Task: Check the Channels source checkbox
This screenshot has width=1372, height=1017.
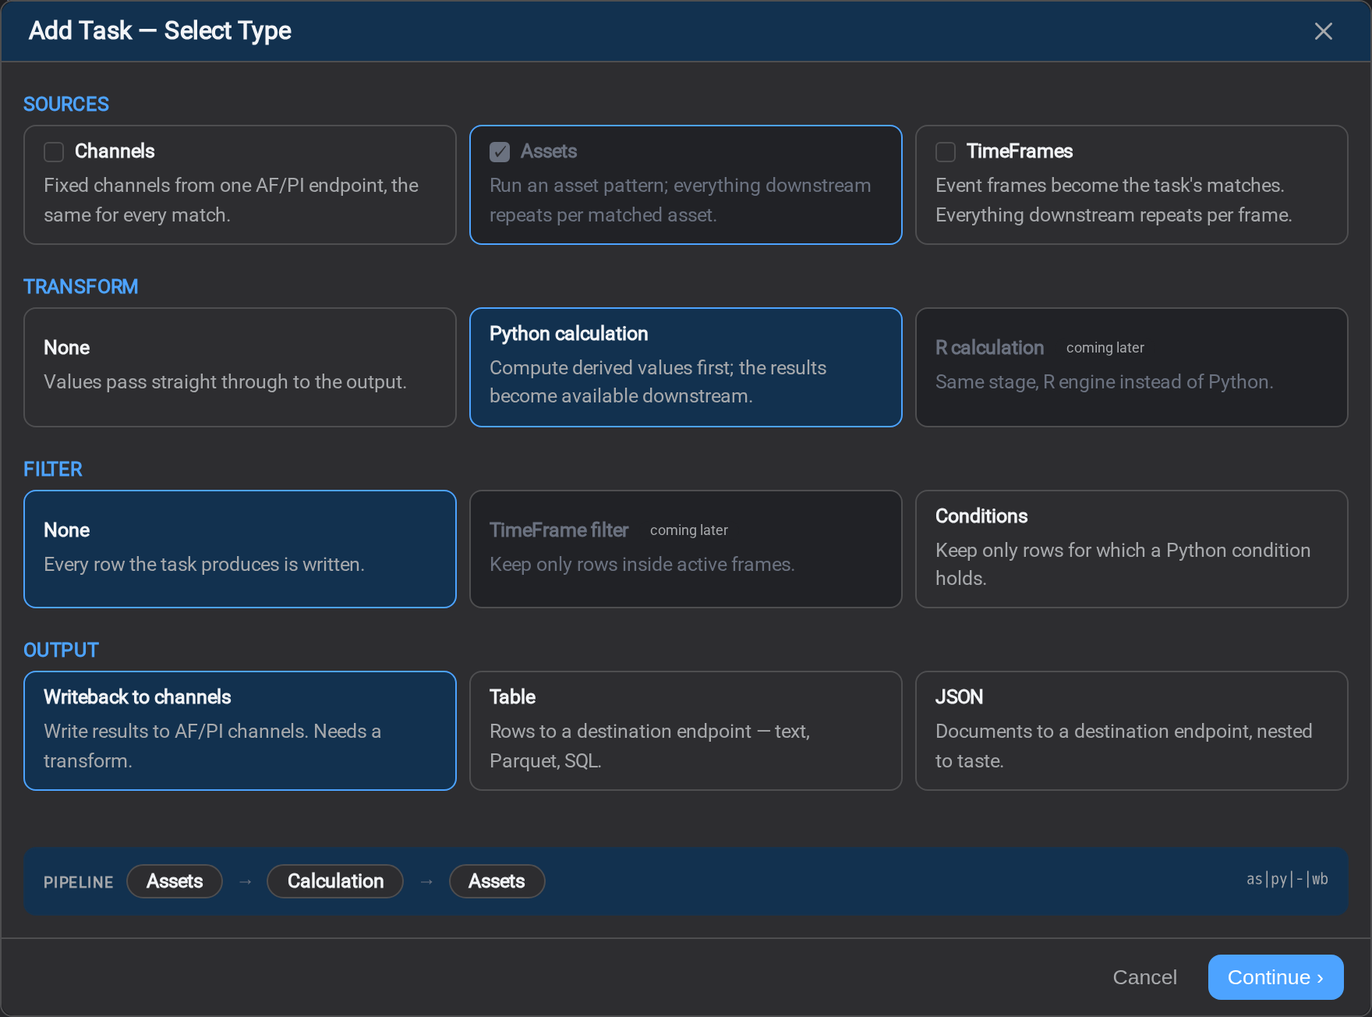Action: pos(54,151)
